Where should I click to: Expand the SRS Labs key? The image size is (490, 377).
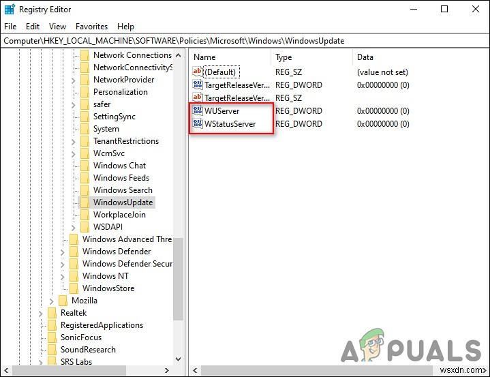[x=40, y=362]
